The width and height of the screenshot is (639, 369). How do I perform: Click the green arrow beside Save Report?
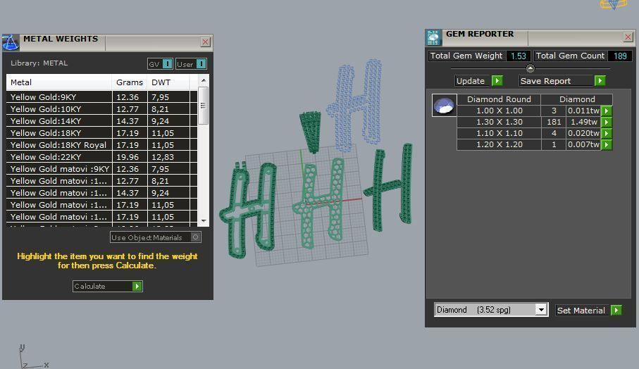[600, 81]
